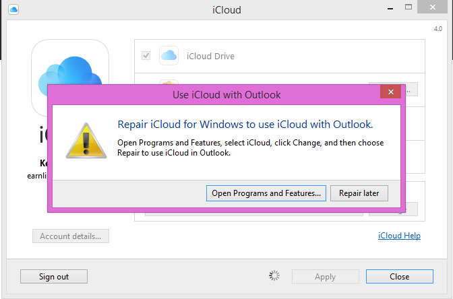Click the Close button at bottom right
453x299 pixels.
pos(399,276)
